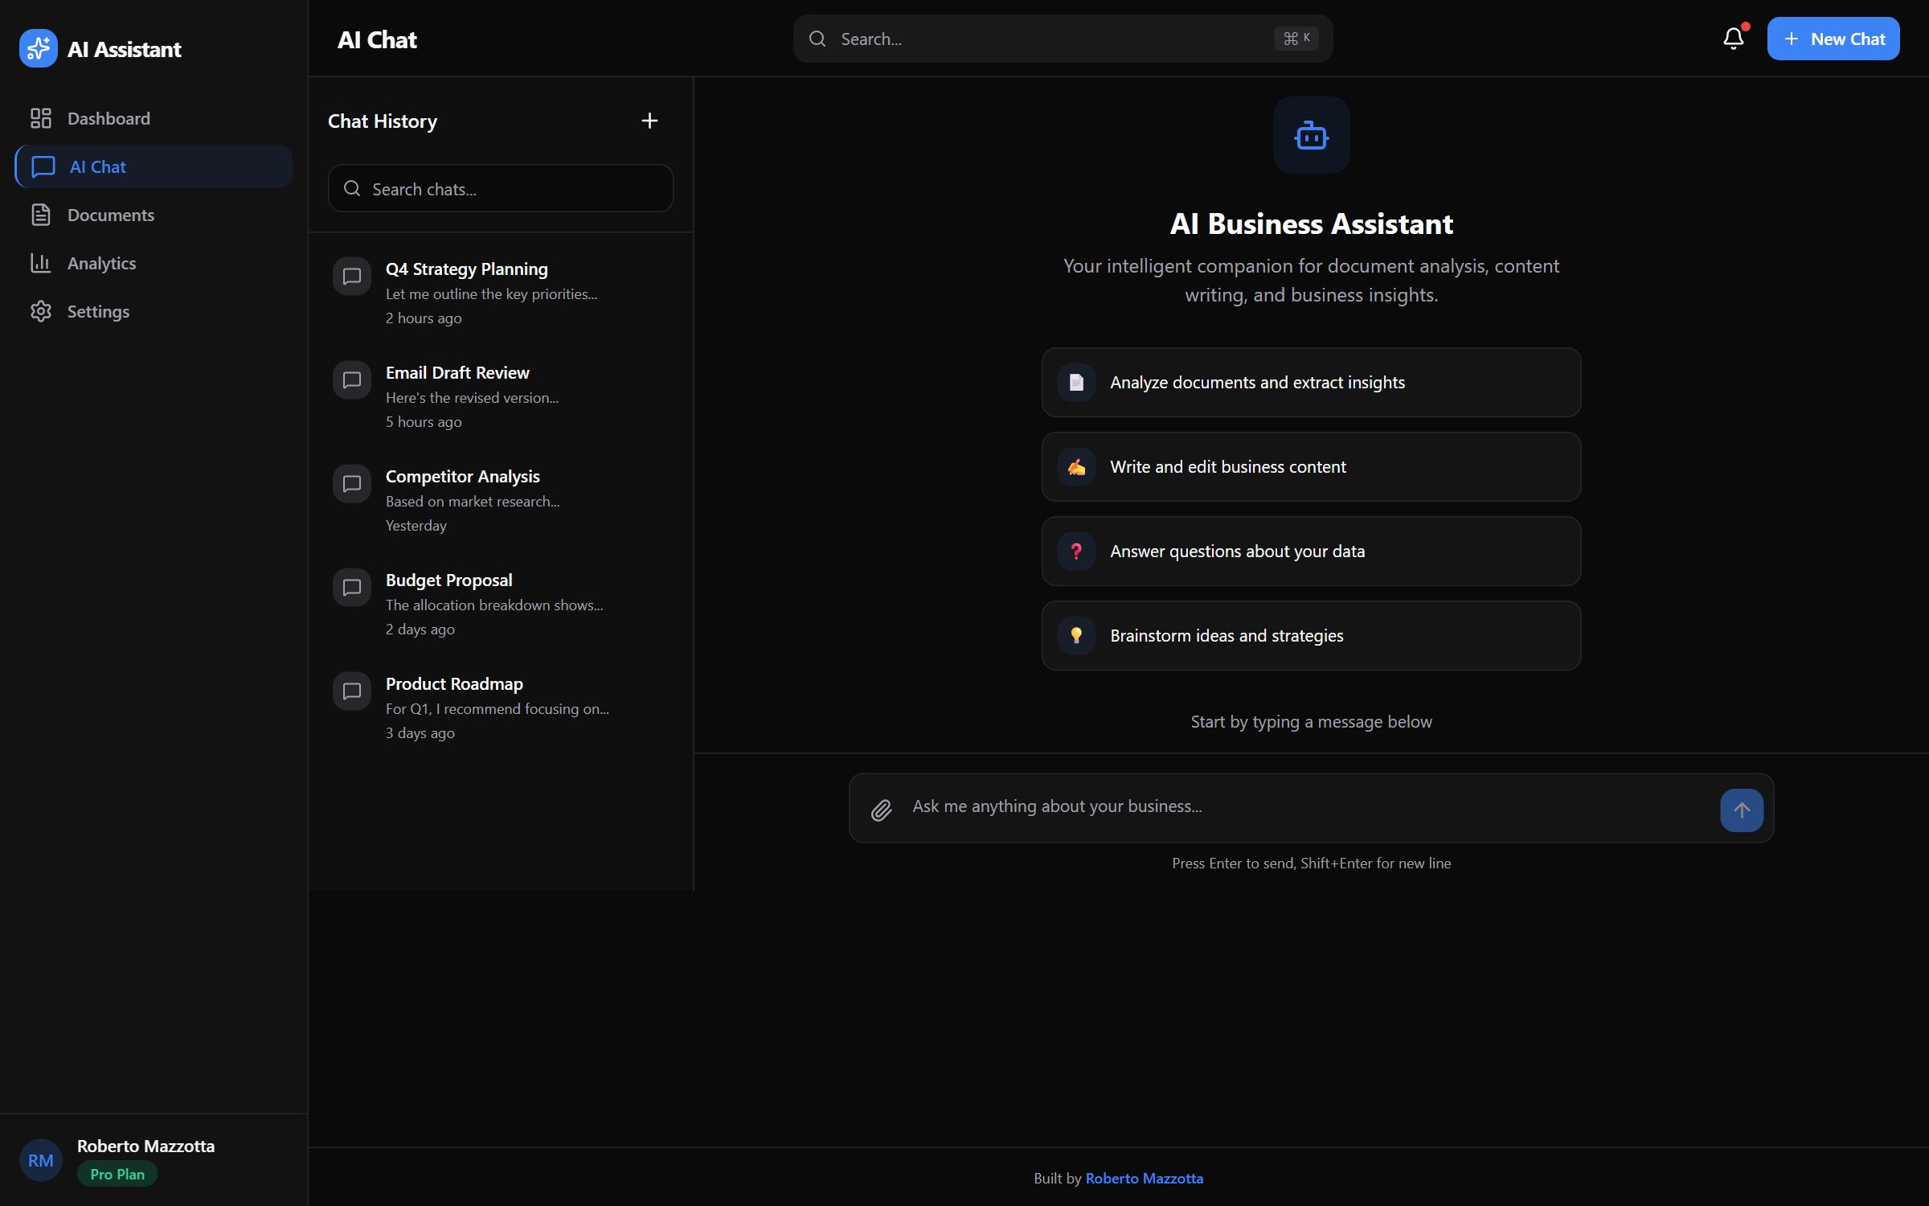
Task: Open the Competitor Analysis chat
Action: click(500, 500)
